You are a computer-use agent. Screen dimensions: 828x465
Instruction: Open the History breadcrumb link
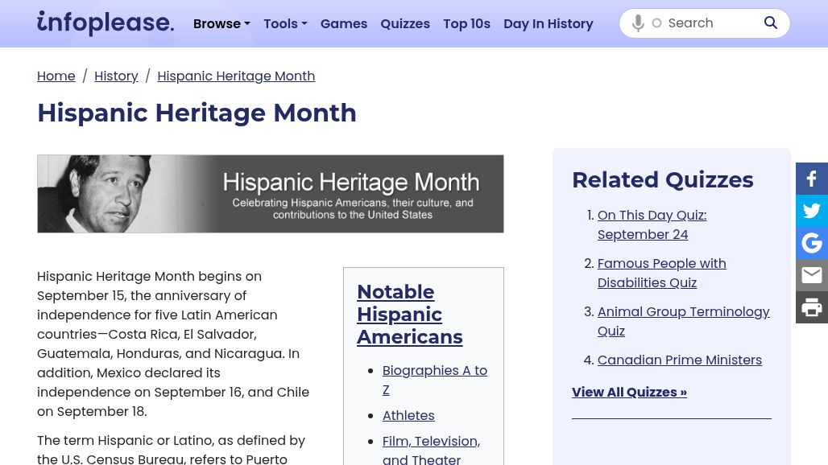[x=116, y=76]
